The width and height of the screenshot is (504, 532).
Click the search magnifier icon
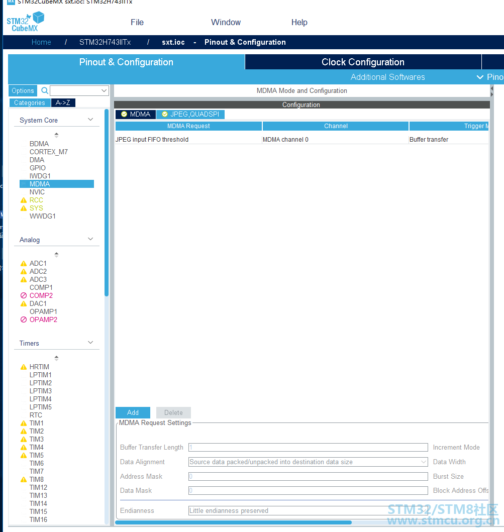[x=44, y=90]
